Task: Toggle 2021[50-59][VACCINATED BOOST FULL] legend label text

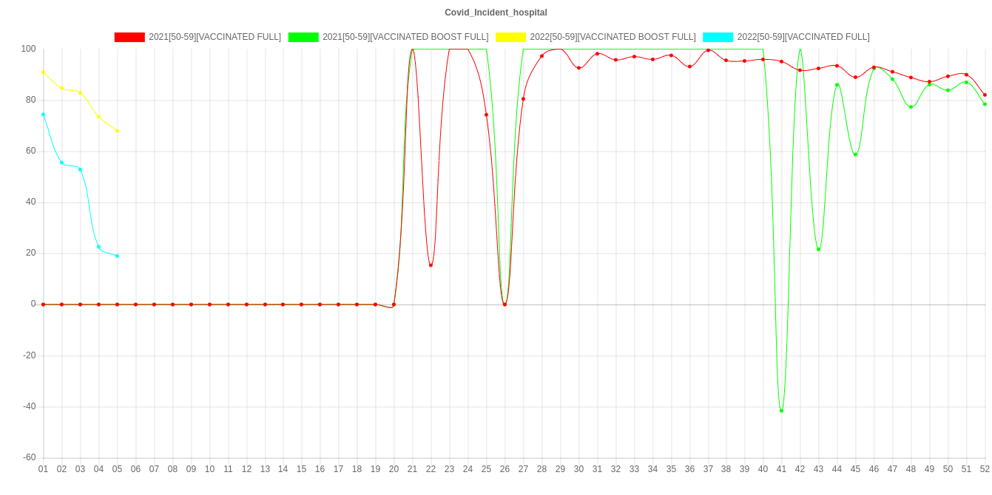Action: tap(405, 37)
